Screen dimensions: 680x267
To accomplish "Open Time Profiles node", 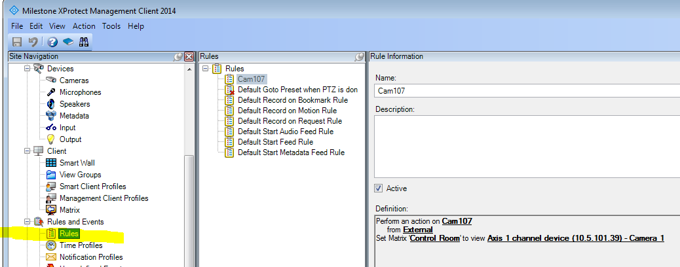I will (x=81, y=245).
